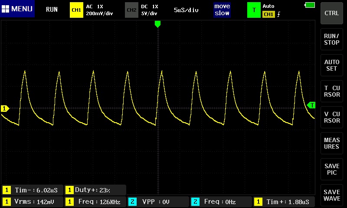Viewport: 347px width, 208px height.
Task: Change CH2 DC 1X coupling setting
Action: coord(150,6)
